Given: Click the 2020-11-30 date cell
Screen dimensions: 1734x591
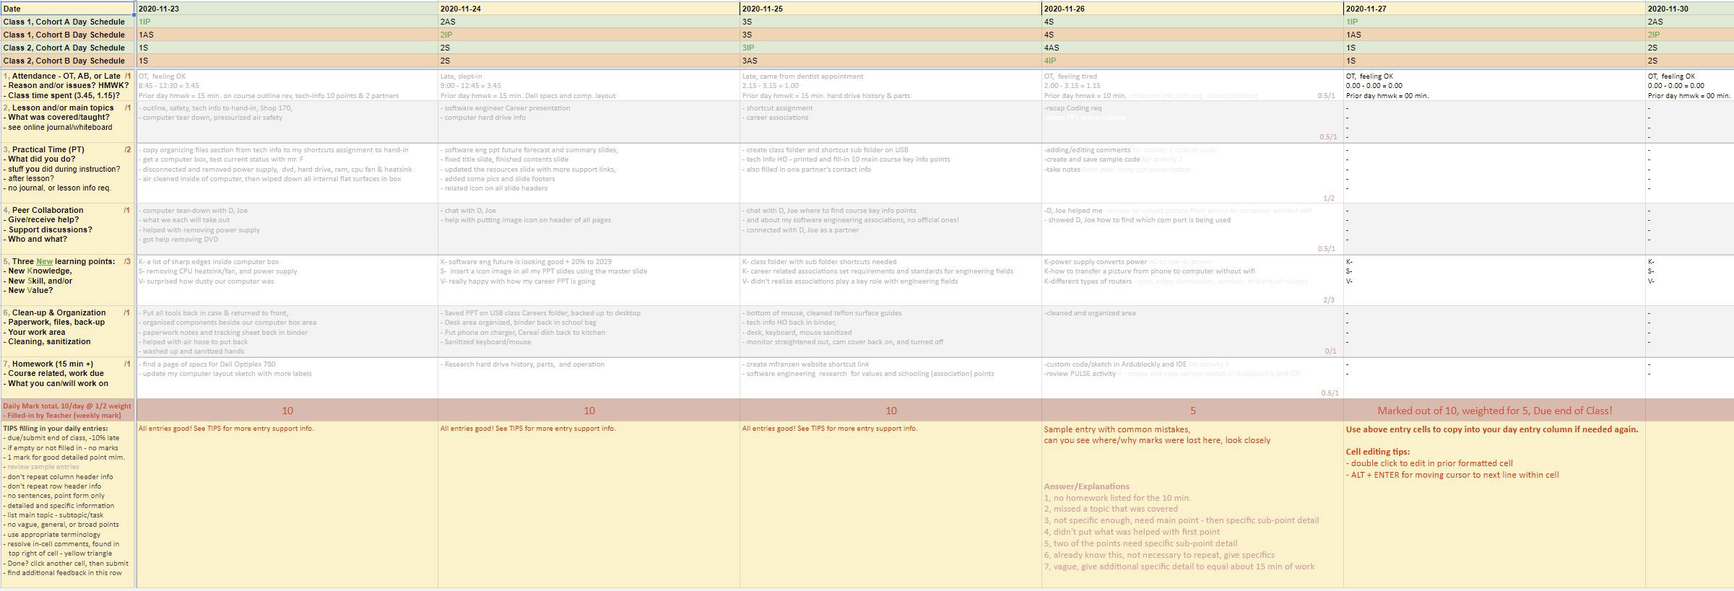Looking at the screenshot, I should (1689, 9).
